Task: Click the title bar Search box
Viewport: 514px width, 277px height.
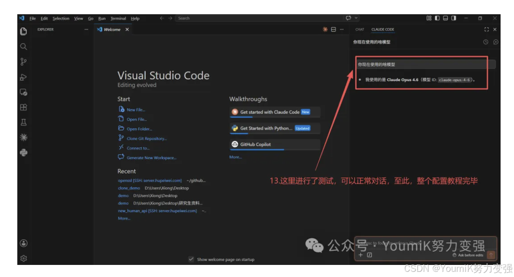Action: (259, 18)
